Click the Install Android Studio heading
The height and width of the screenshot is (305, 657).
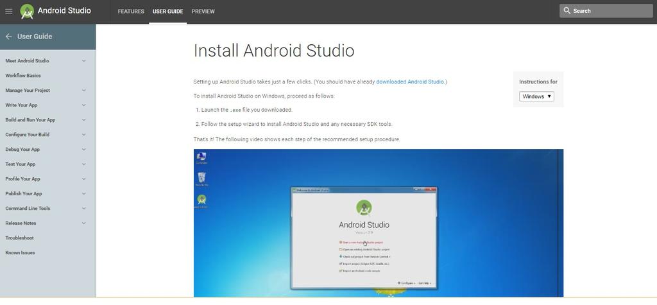coord(274,51)
